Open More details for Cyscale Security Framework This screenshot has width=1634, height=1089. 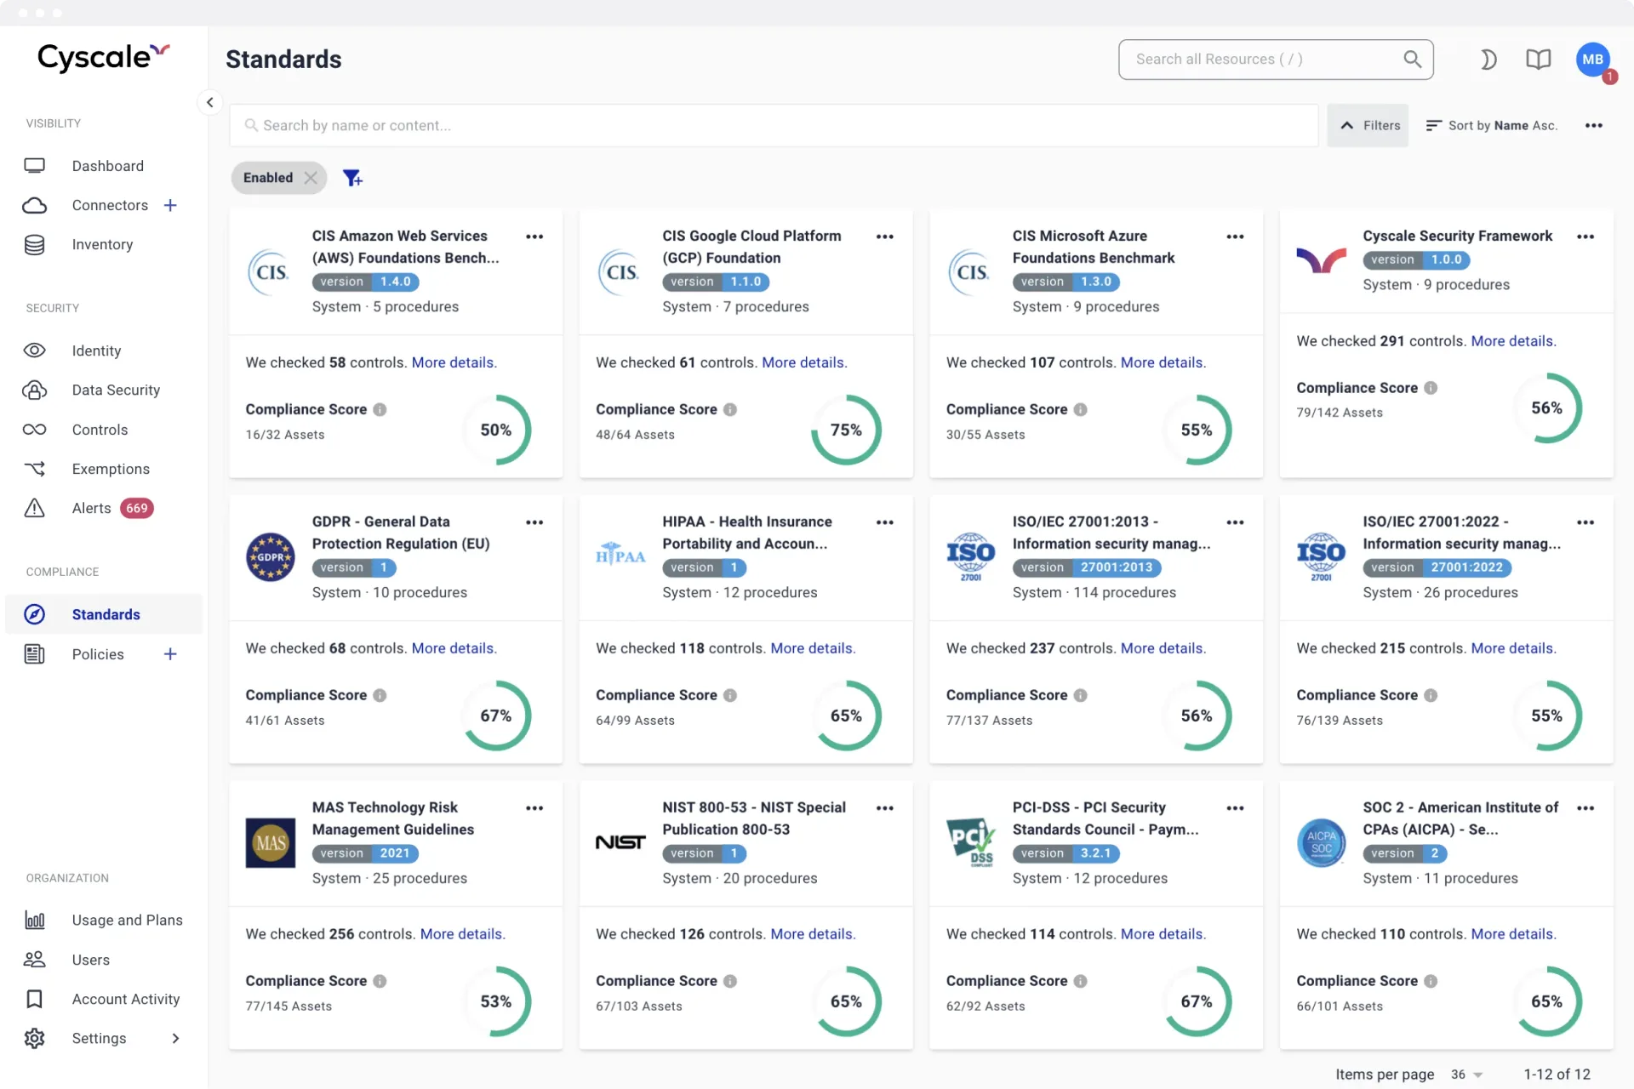point(1512,341)
